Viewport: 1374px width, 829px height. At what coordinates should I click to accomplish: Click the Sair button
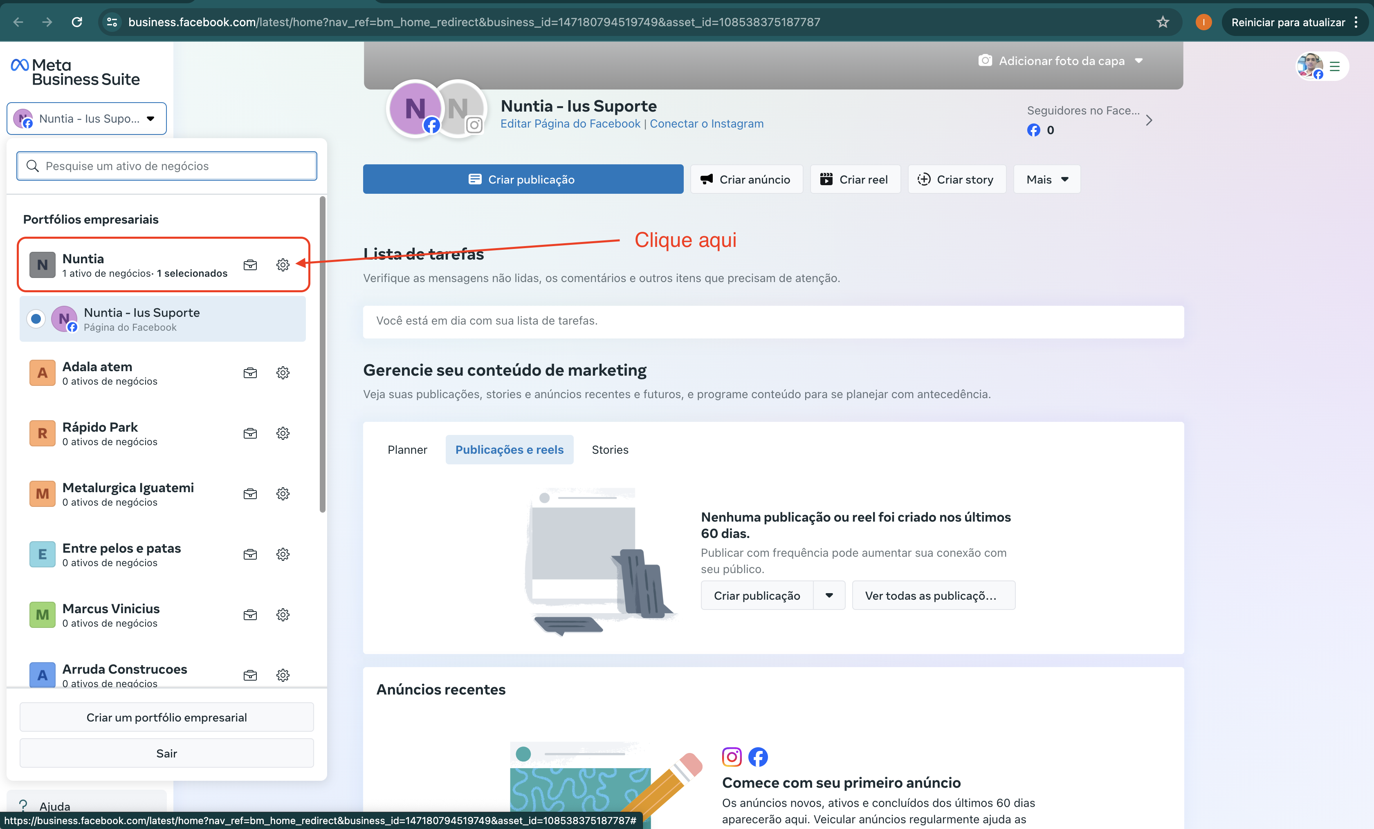pyautogui.click(x=166, y=753)
